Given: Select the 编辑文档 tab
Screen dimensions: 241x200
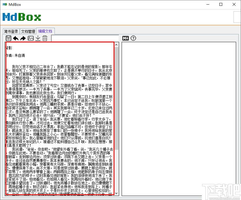Looking at the screenshot, I should pyautogui.click(x=45, y=31).
